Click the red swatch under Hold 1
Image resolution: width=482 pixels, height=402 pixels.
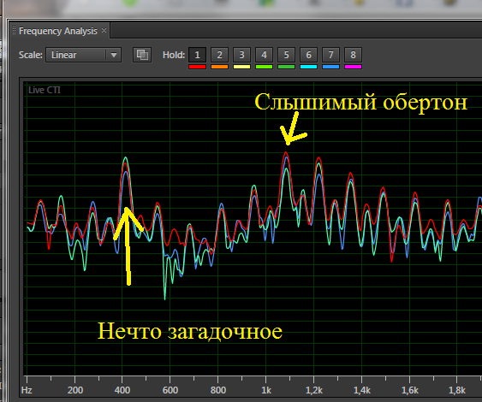[198, 67]
